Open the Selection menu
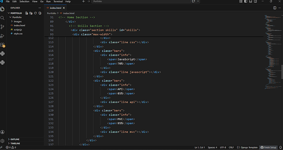Screen dimensions: 283x150 coord(24,1)
